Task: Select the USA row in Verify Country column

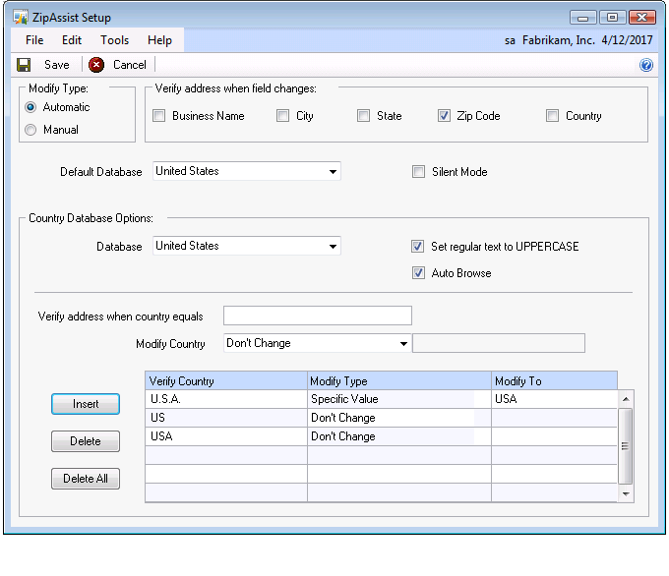Action: coord(226,436)
